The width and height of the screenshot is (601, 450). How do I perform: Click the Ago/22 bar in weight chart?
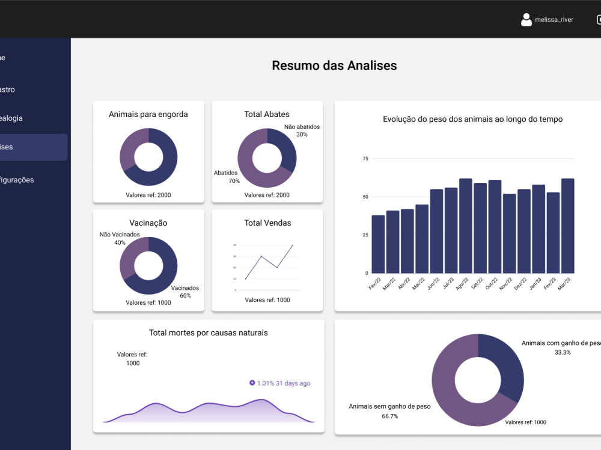[466, 226]
